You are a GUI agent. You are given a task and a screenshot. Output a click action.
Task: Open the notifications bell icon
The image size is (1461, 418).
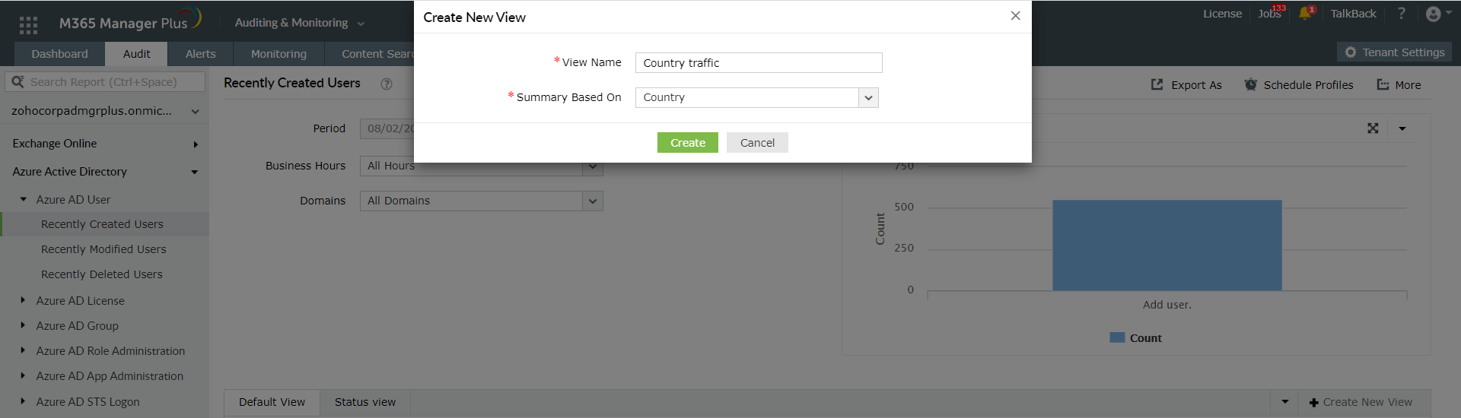pos(1305,14)
